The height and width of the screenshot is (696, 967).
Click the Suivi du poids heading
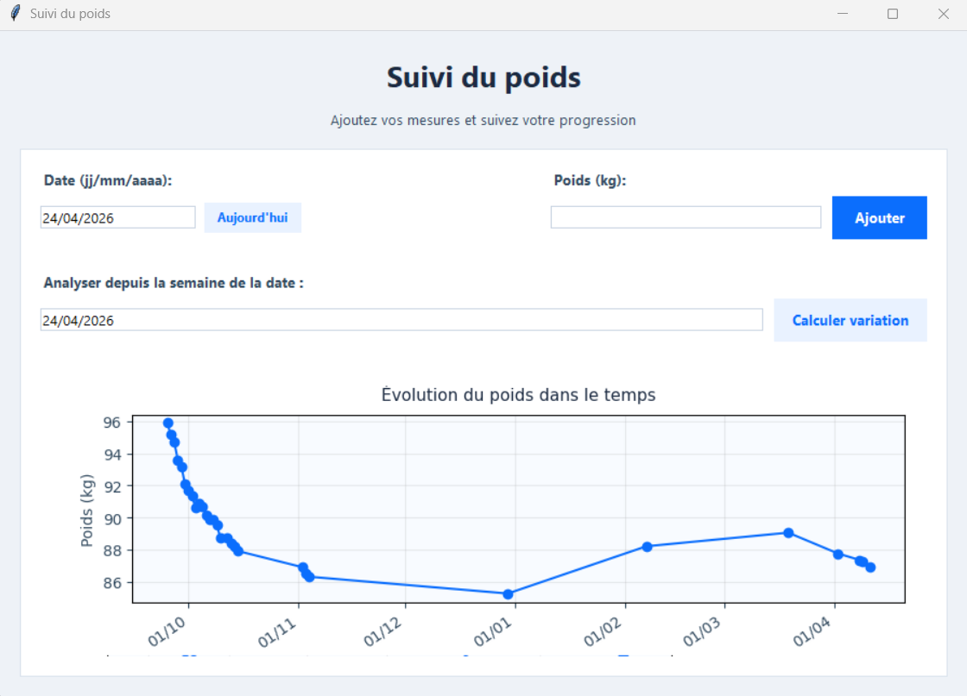(x=483, y=78)
